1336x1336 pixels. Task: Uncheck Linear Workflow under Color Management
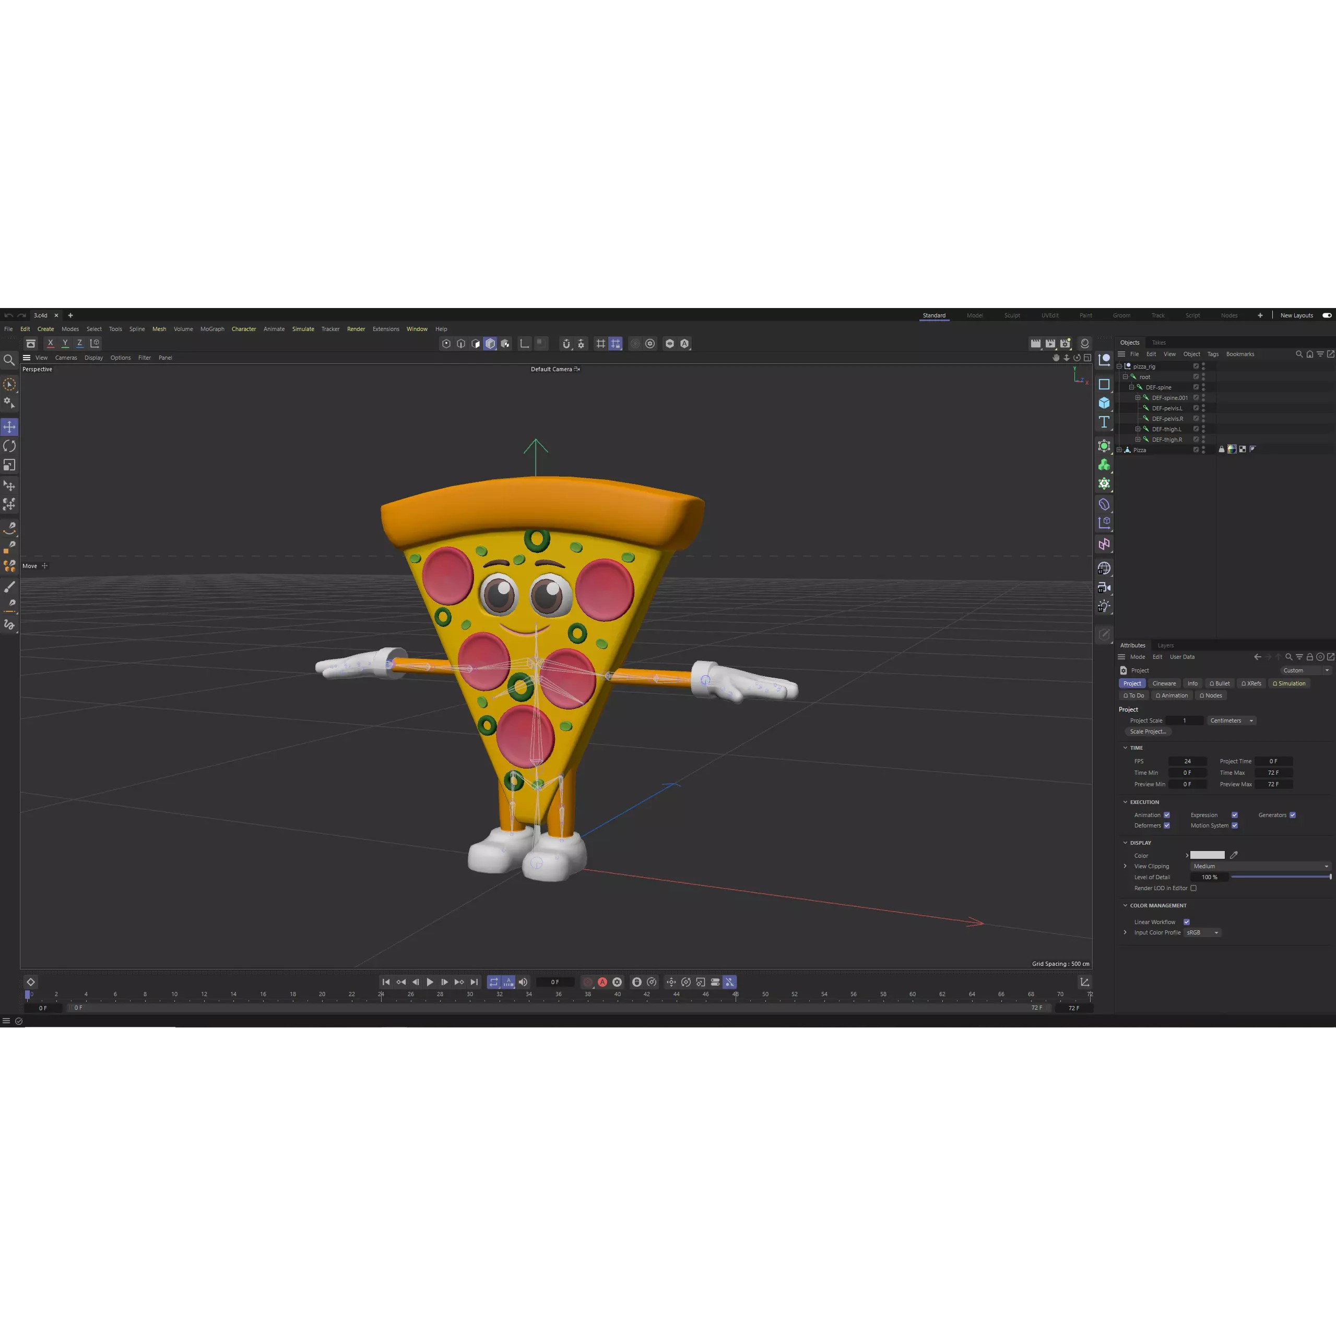click(1187, 923)
